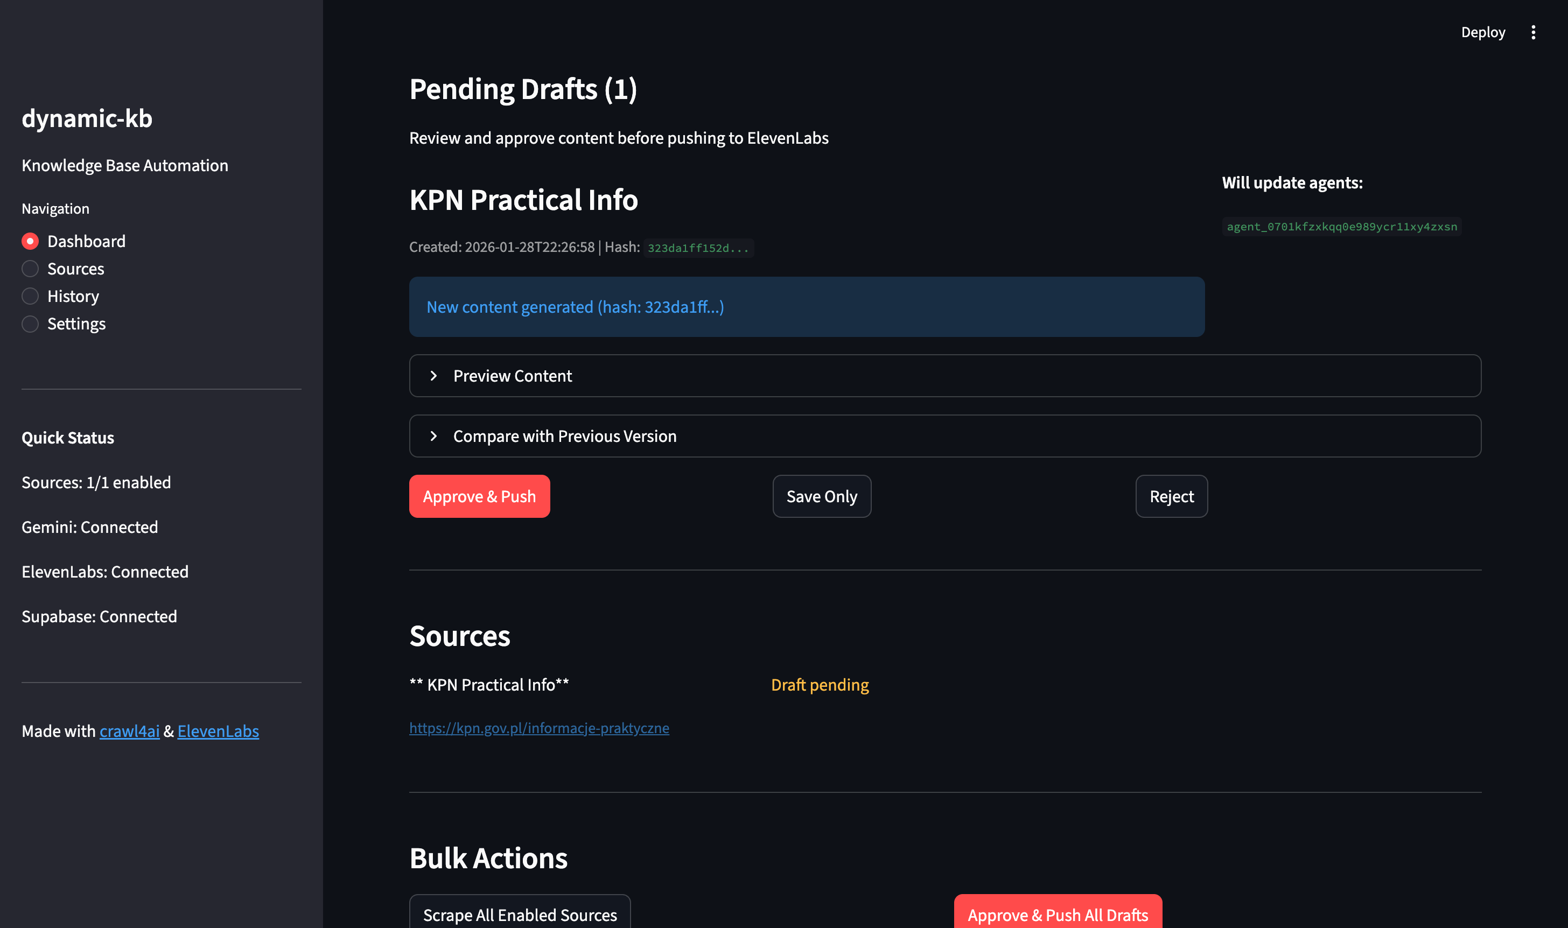This screenshot has width=1568, height=928.
Task: Click the Draft pending status label
Action: tap(820, 685)
